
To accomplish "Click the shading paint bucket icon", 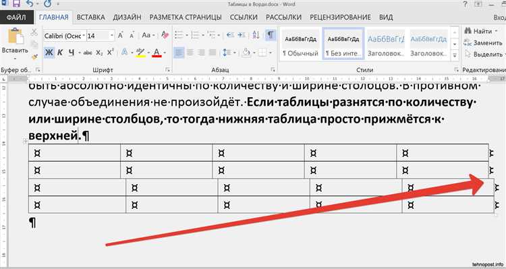I will click(246, 53).
